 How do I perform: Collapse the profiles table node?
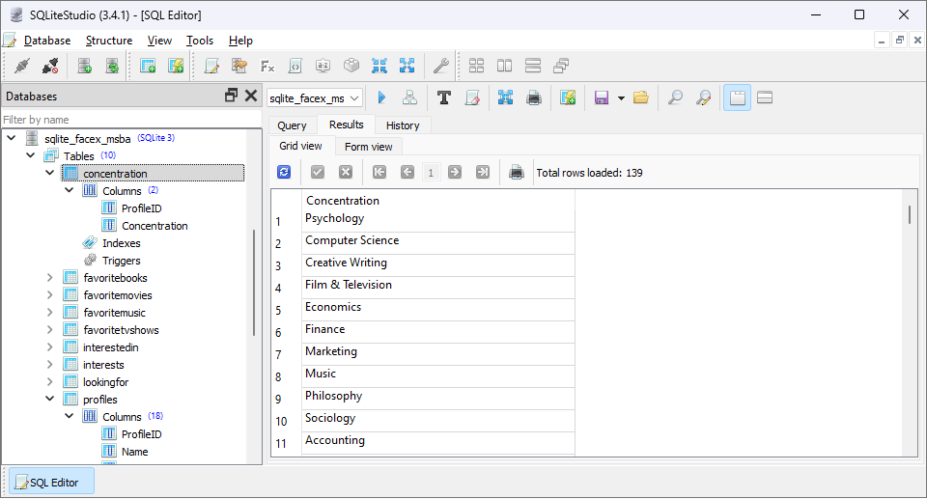pos(50,399)
